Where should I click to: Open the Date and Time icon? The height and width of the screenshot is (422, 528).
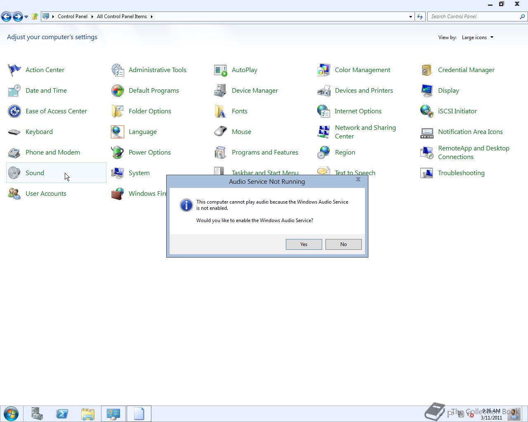[14, 91]
